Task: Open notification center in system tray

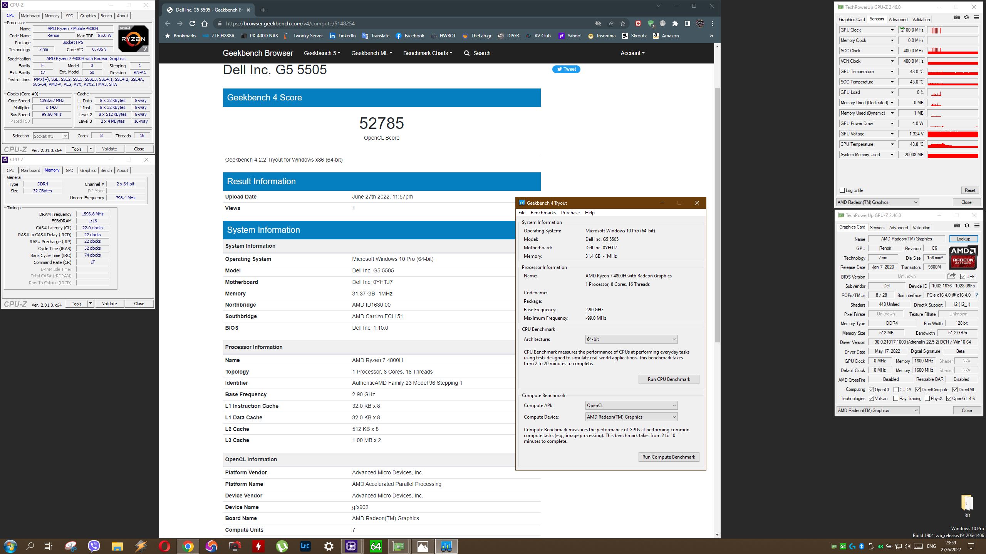Action: (x=971, y=546)
